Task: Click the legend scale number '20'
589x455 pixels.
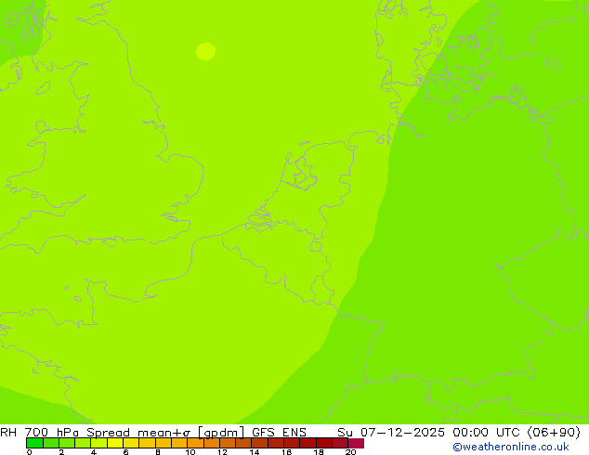Action: point(350,452)
